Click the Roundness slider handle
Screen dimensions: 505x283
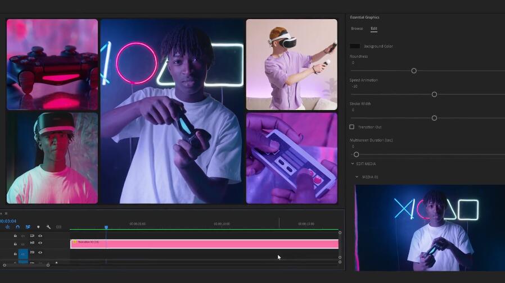click(414, 71)
